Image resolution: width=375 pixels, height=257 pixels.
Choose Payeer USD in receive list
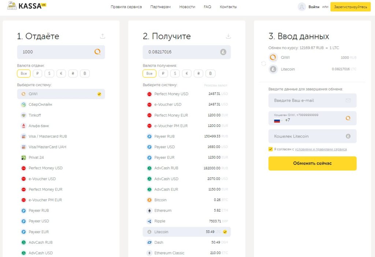point(187,147)
